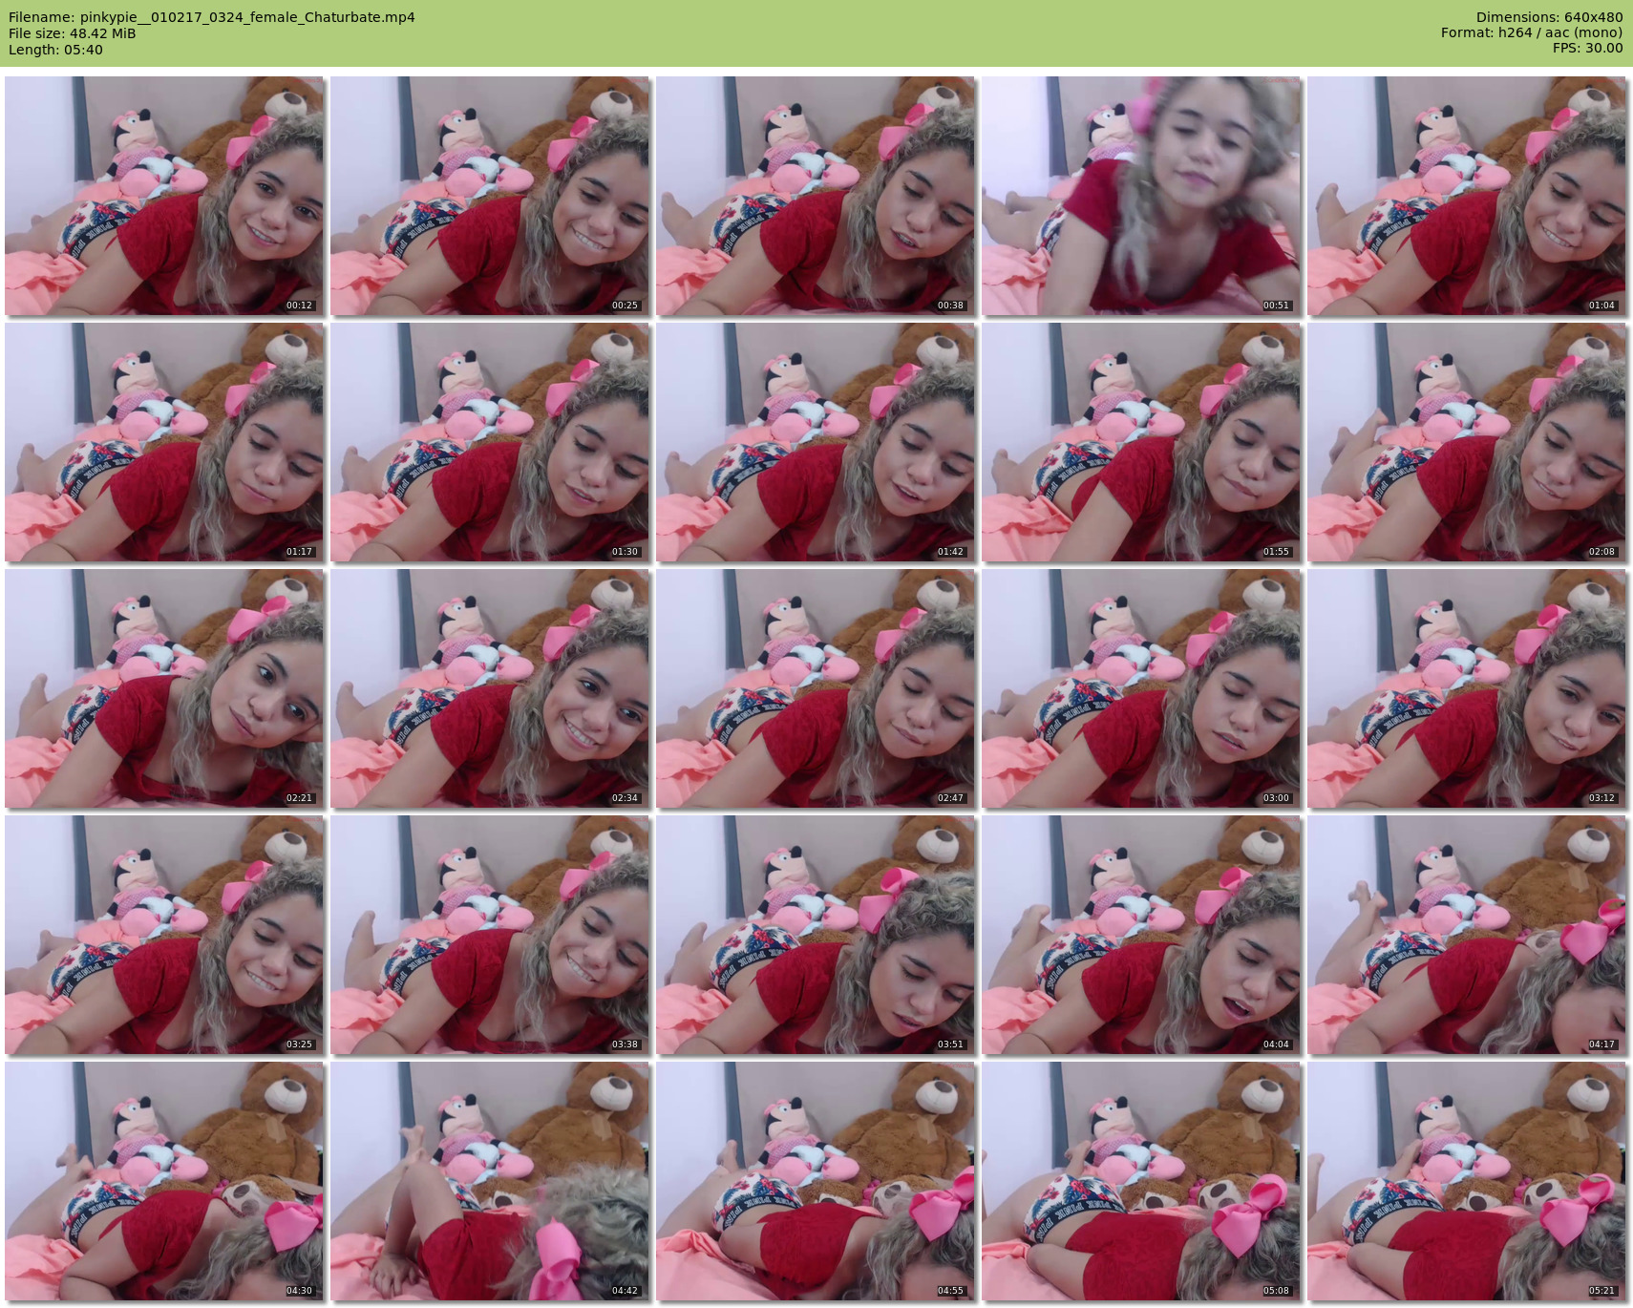Select the frame at 03:25

coord(164,935)
